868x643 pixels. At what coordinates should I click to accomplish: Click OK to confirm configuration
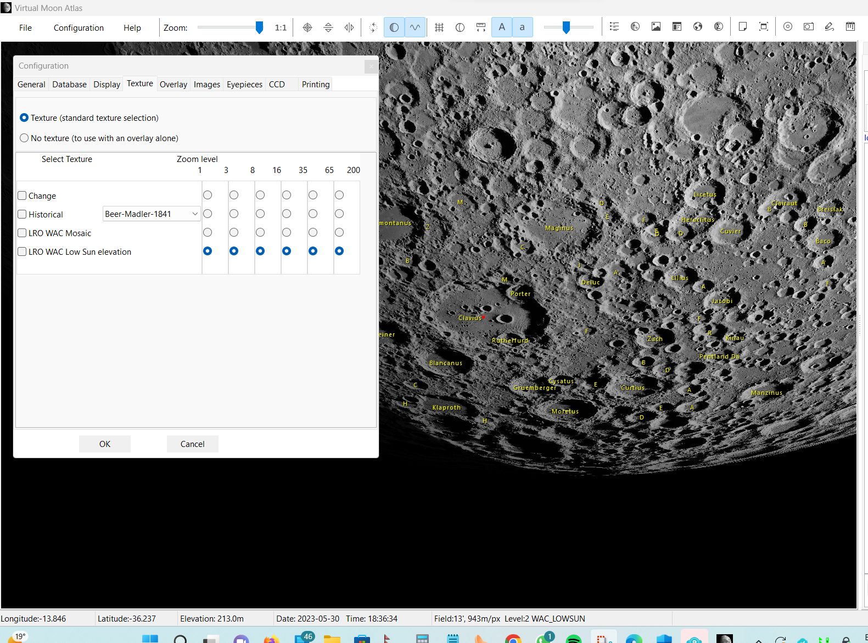pyautogui.click(x=105, y=444)
